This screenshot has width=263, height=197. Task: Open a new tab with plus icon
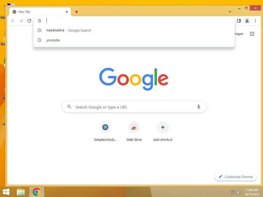77,12
